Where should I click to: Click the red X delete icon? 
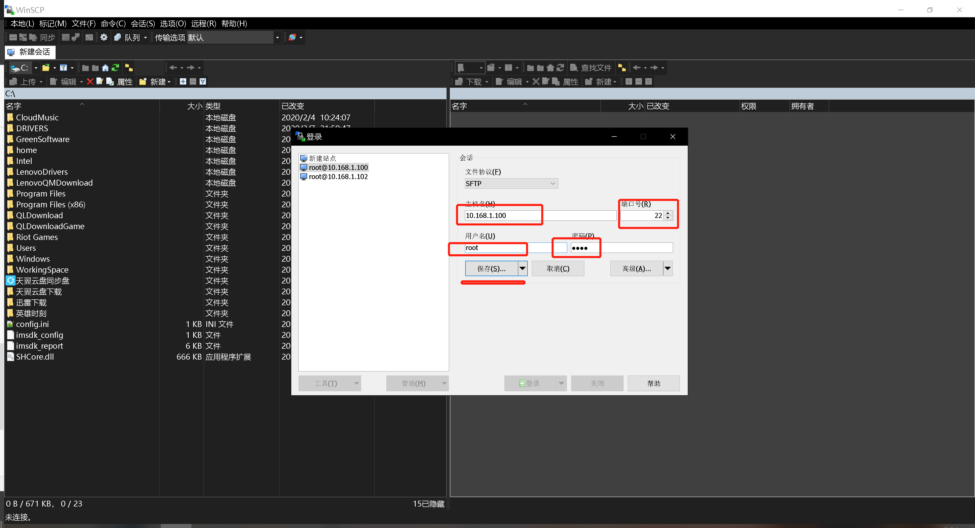(90, 81)
